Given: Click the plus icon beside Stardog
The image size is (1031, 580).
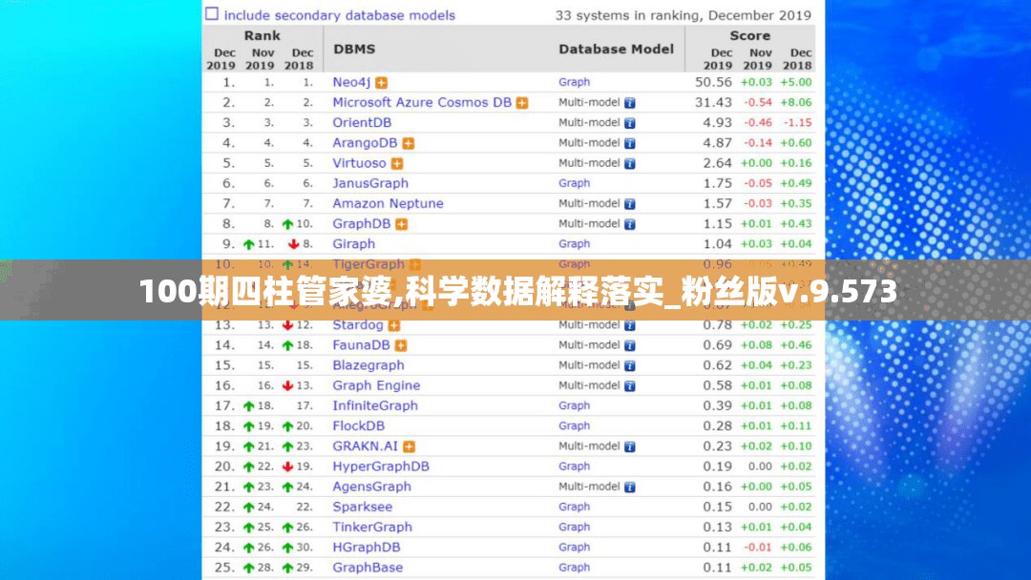Looking at the screenshot, I should 394,326.
